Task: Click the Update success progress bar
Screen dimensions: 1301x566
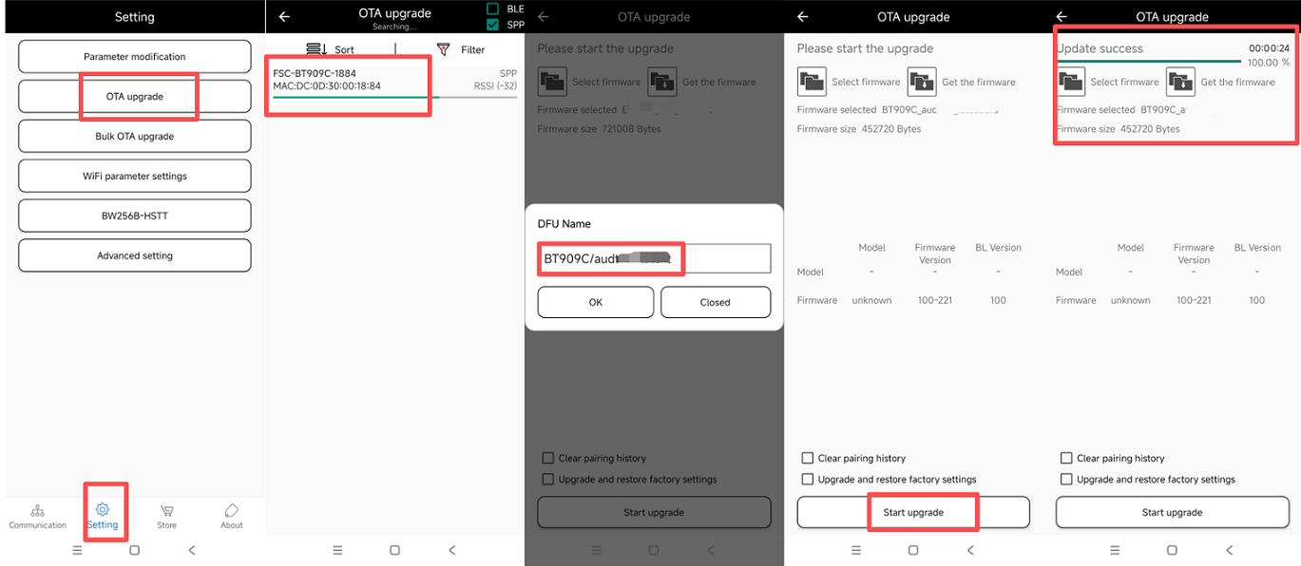Action: pyautogui.click(x=1148, y=62)
